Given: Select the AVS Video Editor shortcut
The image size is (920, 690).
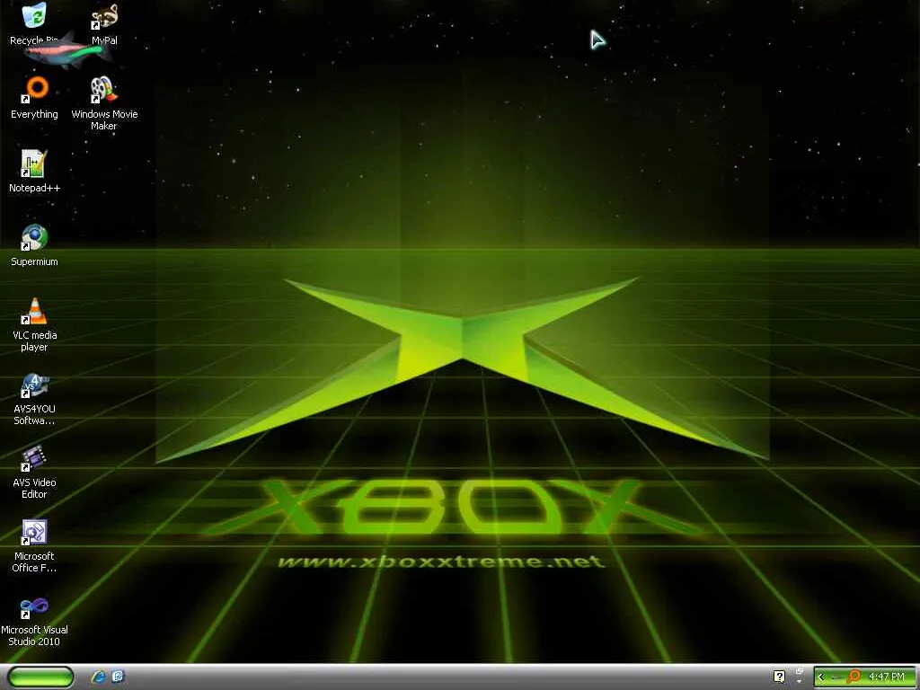Looking at the screenshot, I should [x=34, y=473].
